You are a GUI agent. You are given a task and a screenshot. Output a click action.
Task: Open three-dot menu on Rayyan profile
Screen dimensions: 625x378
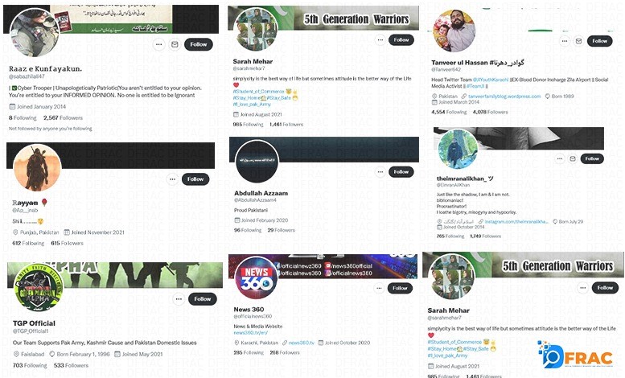(172, 179)
